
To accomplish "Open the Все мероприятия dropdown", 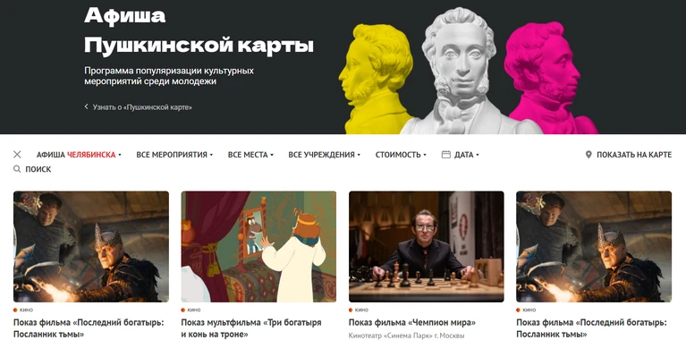I will tap(174, 155).
